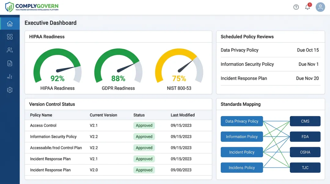Click the ComplyGovern logo

pyautogui.click(x=32, y=7)
